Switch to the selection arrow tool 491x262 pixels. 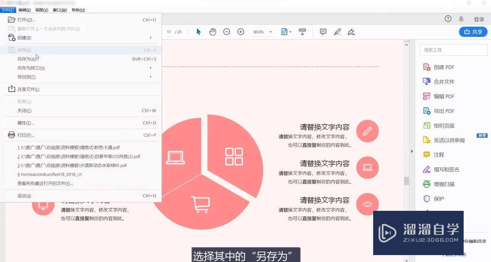198,32
